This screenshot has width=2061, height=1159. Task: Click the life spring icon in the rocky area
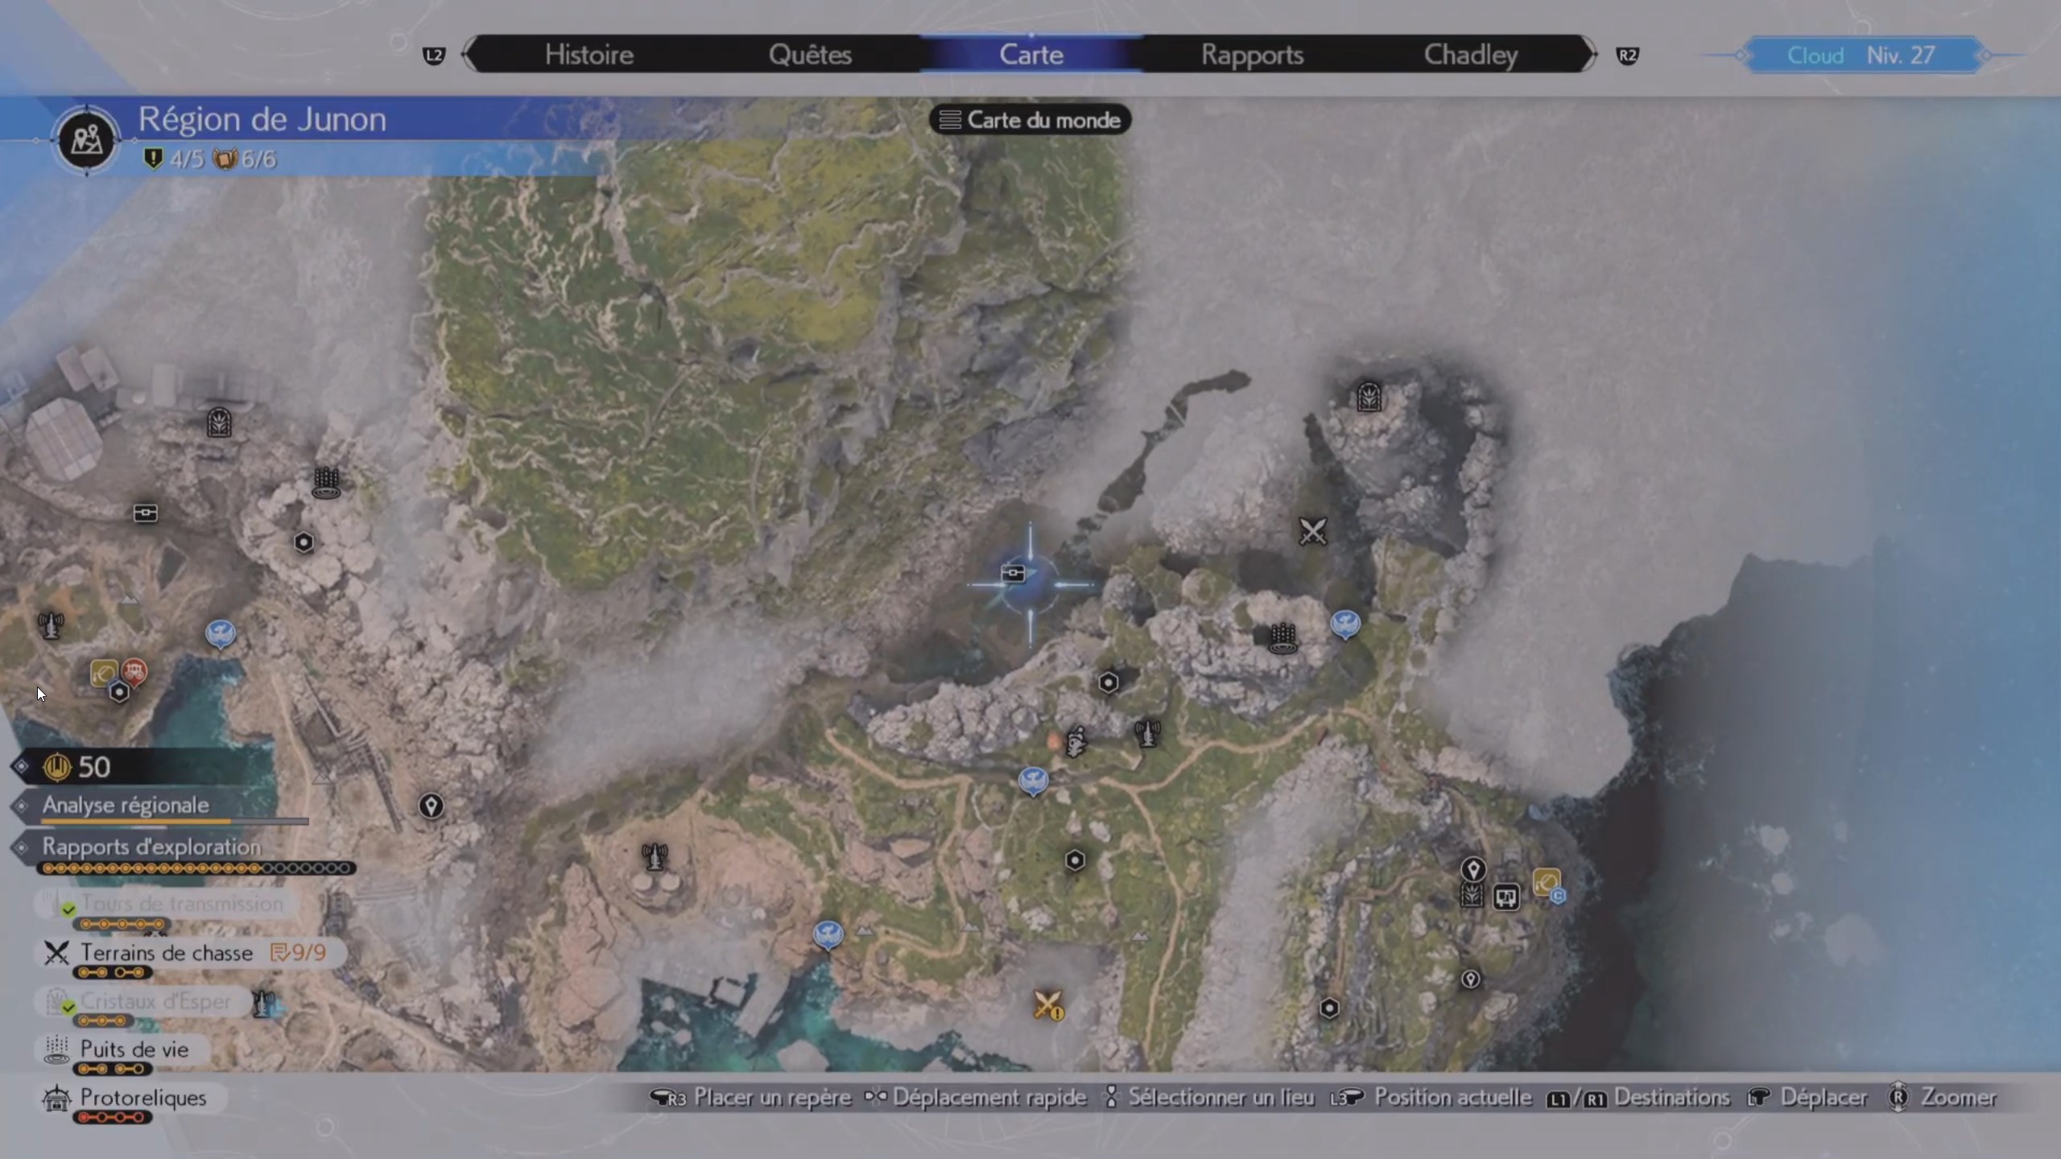1282,638
